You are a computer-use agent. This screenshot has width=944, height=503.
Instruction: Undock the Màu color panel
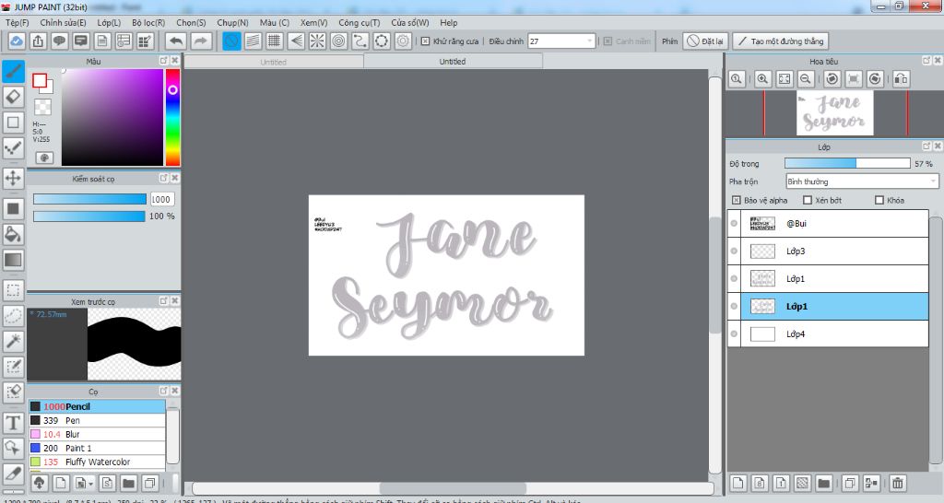click(164, 61)
